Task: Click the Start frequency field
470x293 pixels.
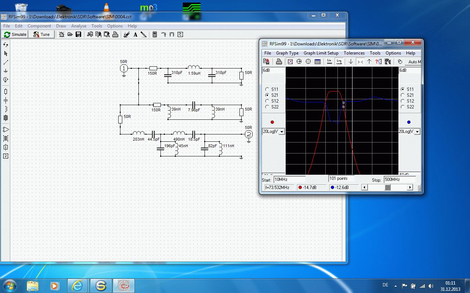Action: 289,179
